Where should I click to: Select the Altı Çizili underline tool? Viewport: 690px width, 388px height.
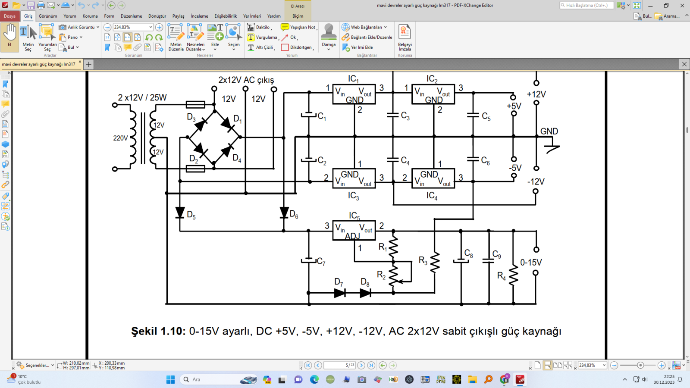pyautogui.click(x=261, y=47)
